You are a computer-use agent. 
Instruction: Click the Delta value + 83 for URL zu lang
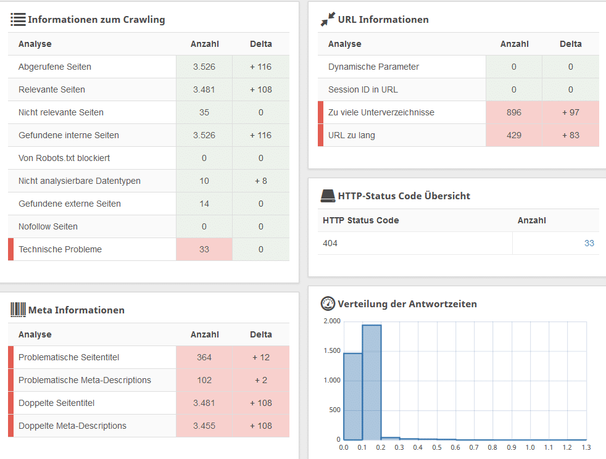(x=570, y=135)
